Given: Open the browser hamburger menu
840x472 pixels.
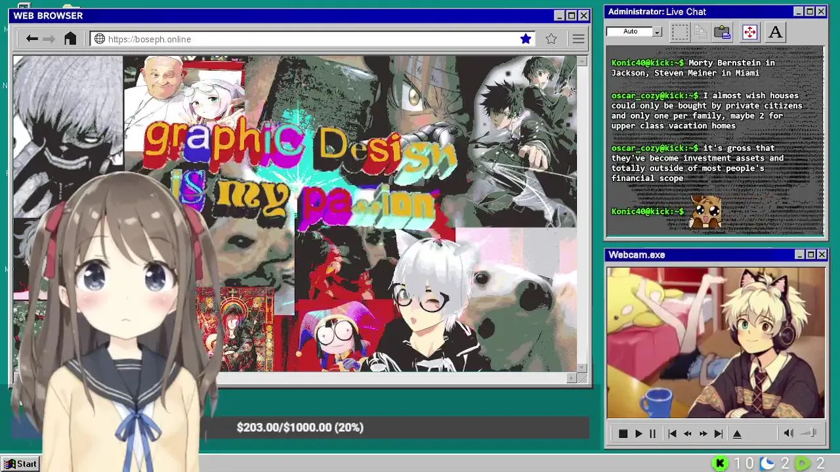Looking at the screenshot, I should pyautogui.click(x=578, y=39).
